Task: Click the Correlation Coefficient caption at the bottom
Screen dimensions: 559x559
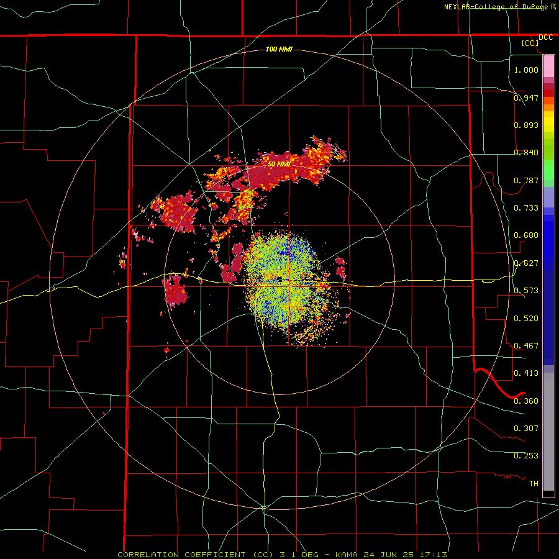Action: click(282, 555)
